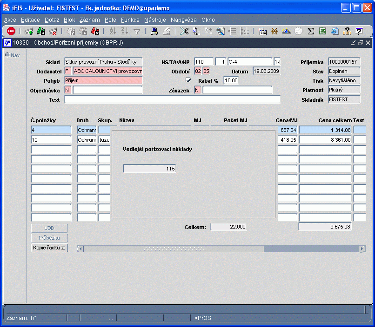Click the Sigma sum icon

311,31
